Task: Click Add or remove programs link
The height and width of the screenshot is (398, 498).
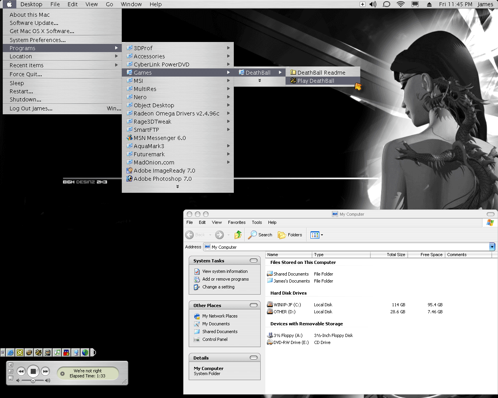Action: [226, 279]
